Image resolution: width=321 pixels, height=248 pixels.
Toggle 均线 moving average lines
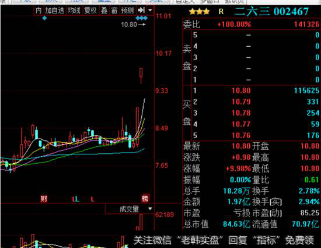[74, 11]
